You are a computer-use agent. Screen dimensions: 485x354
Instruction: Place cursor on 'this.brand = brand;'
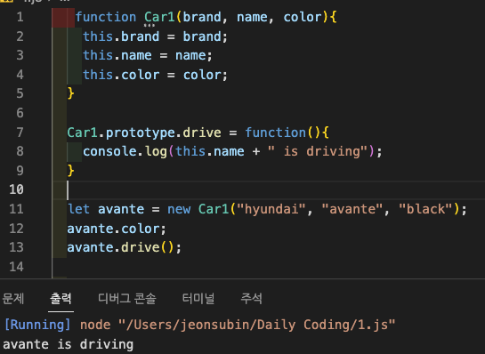pos(155,36)
